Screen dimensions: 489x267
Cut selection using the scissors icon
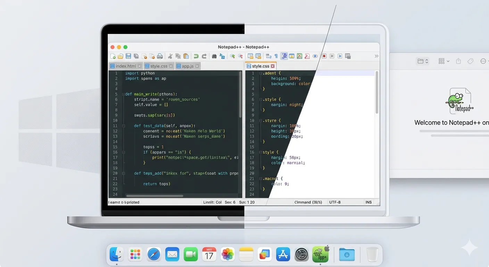click(x=170, y=56)
